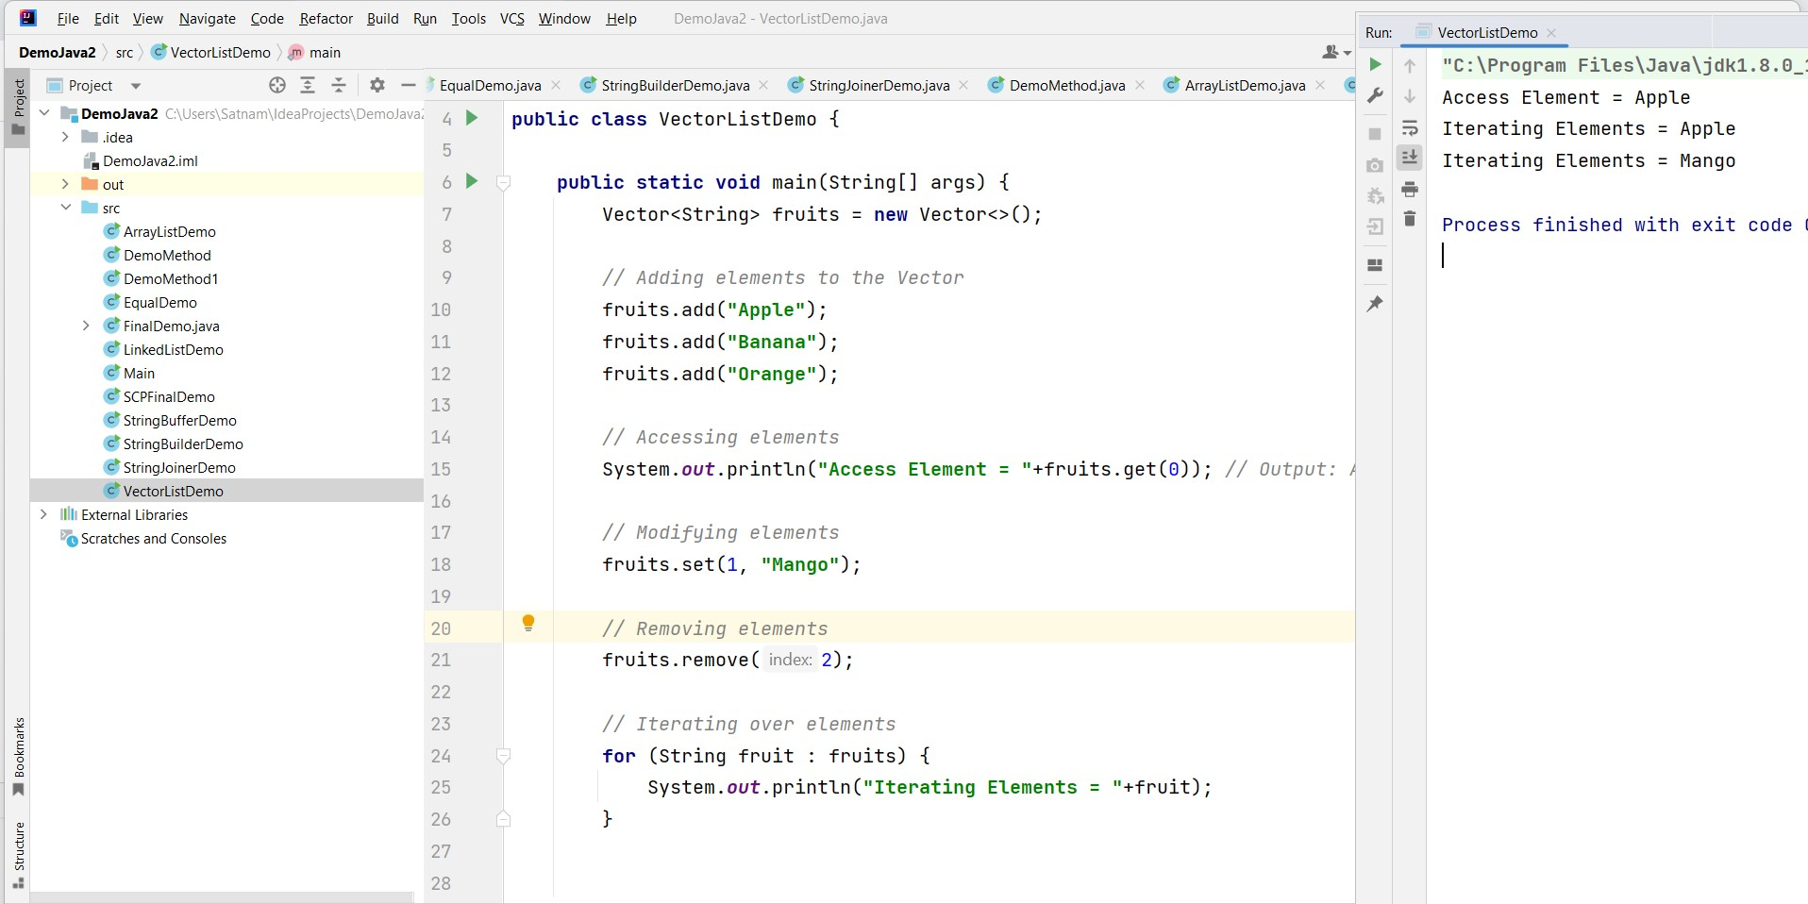Expand the out folder
This screenshot has height=904, width=1808.
(65, 184)
